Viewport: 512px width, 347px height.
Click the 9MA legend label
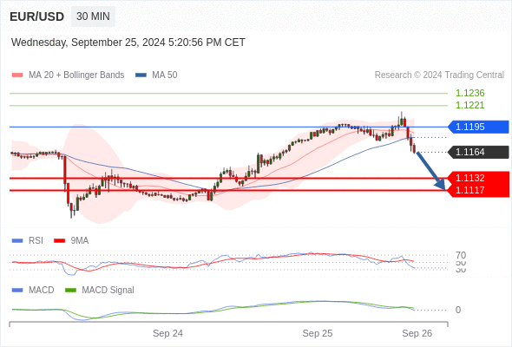click(x=80, y=241)
